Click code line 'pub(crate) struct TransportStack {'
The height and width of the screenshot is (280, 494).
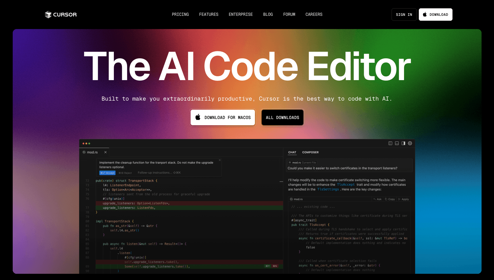127,181
